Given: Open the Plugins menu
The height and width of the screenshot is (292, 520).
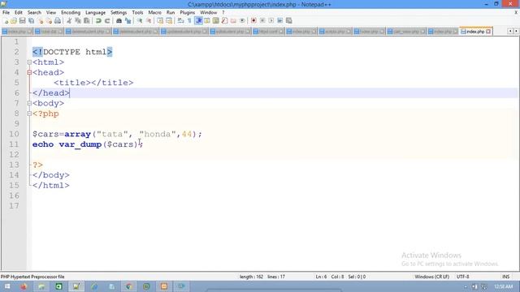Looking at the screenshot, I should [188, 13].
